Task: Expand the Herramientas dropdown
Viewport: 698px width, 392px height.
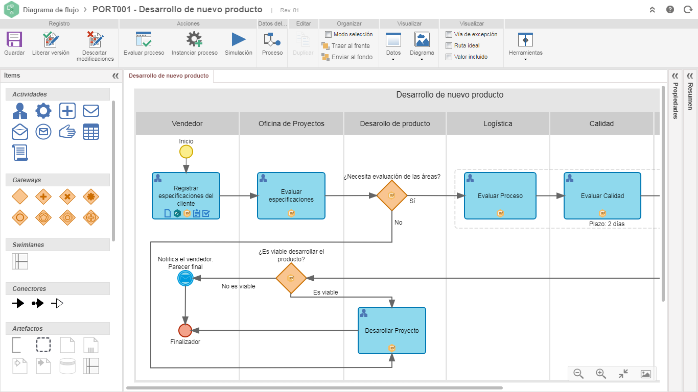Action: (x=525, y=46)
